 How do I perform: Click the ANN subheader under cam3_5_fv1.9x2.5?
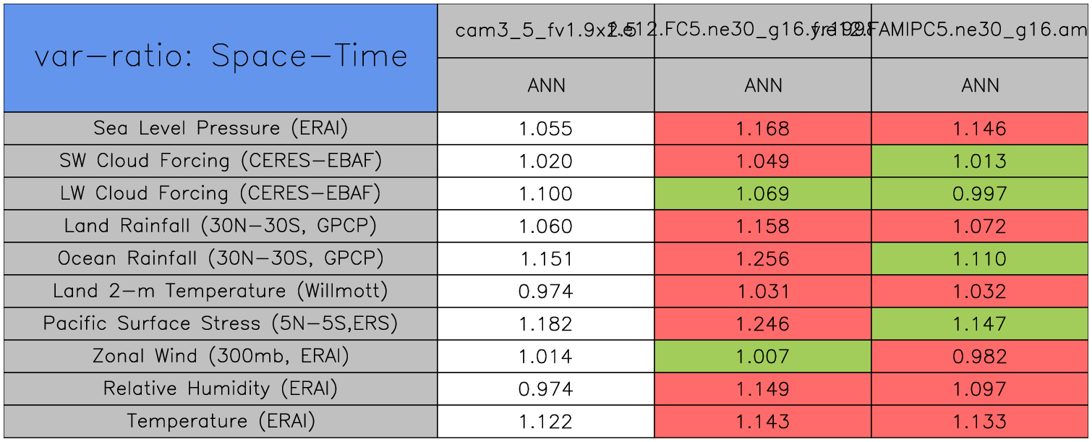(x=546, y=85)
